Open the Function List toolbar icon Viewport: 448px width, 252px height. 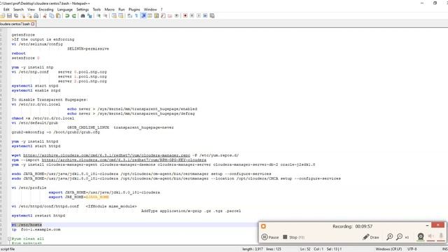pos(163,15)
